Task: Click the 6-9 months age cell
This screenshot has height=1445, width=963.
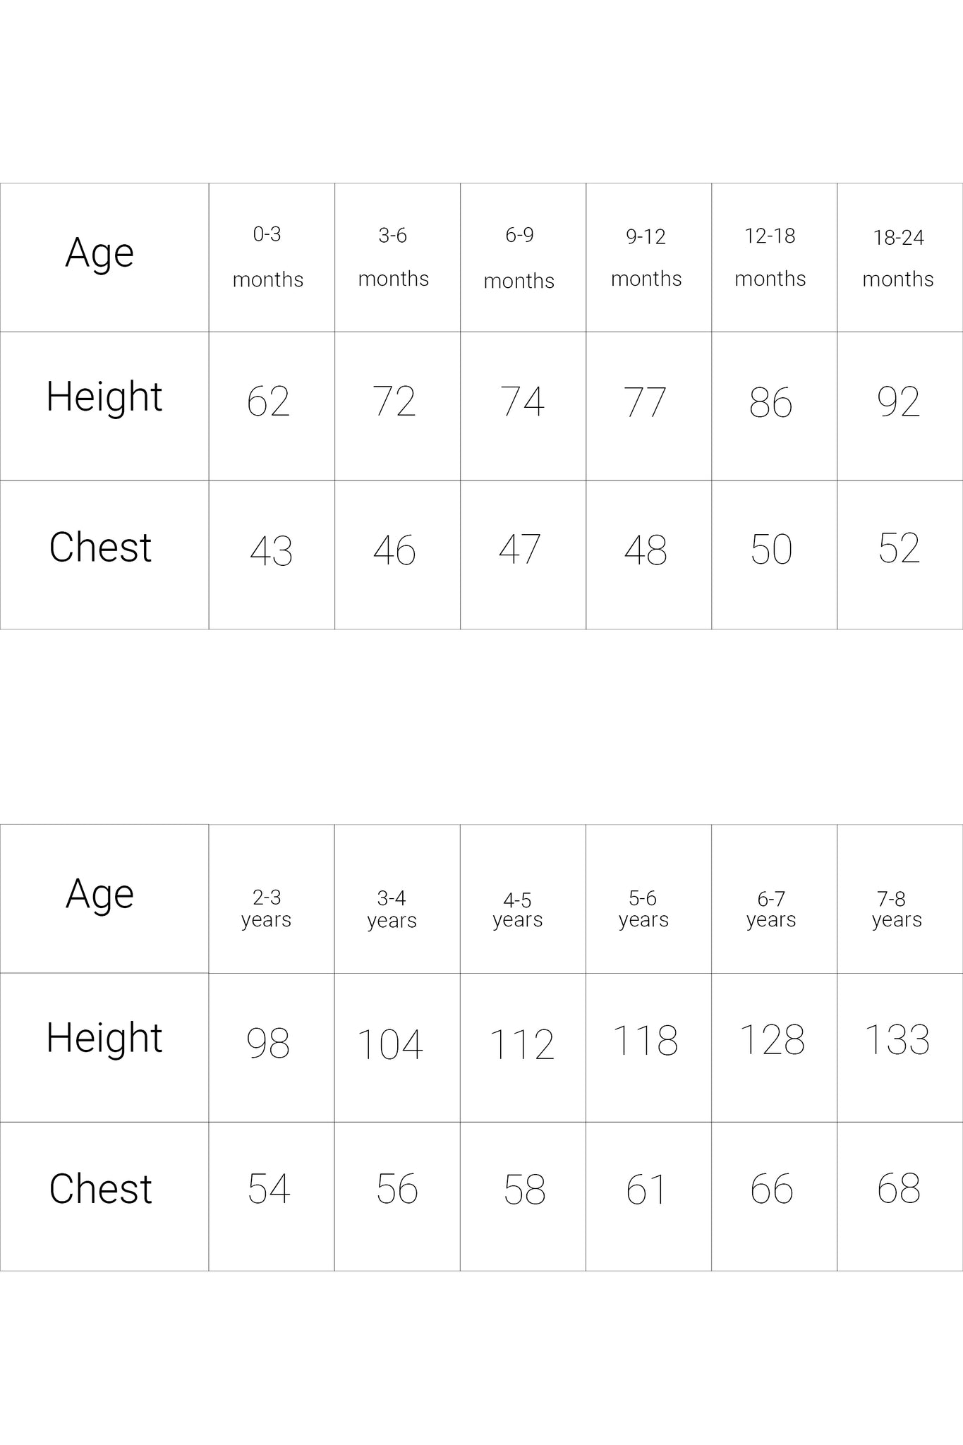Action: [519, 257]
